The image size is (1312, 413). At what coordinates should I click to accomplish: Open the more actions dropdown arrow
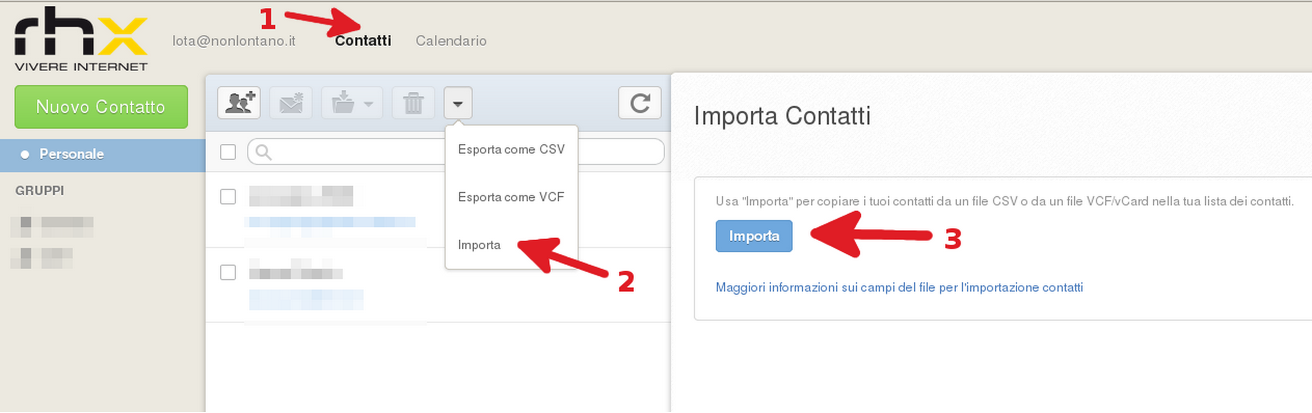[x=458, y=103]
